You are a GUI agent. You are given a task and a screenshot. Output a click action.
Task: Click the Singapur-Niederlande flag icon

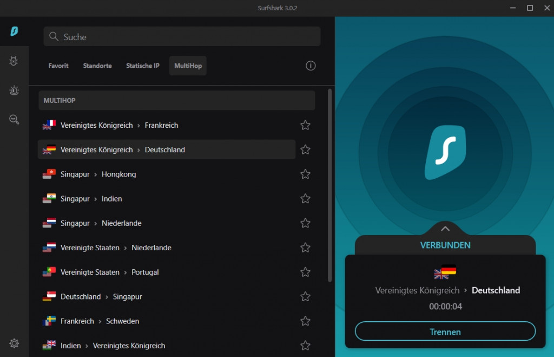(x=49, y=223)
